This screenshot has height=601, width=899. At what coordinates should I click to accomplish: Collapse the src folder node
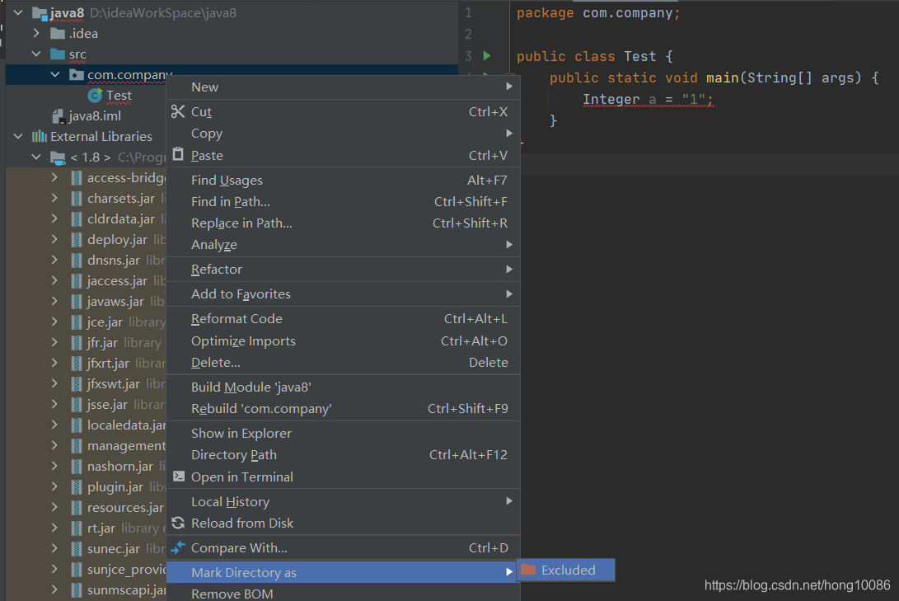click(x=36, y=54)
